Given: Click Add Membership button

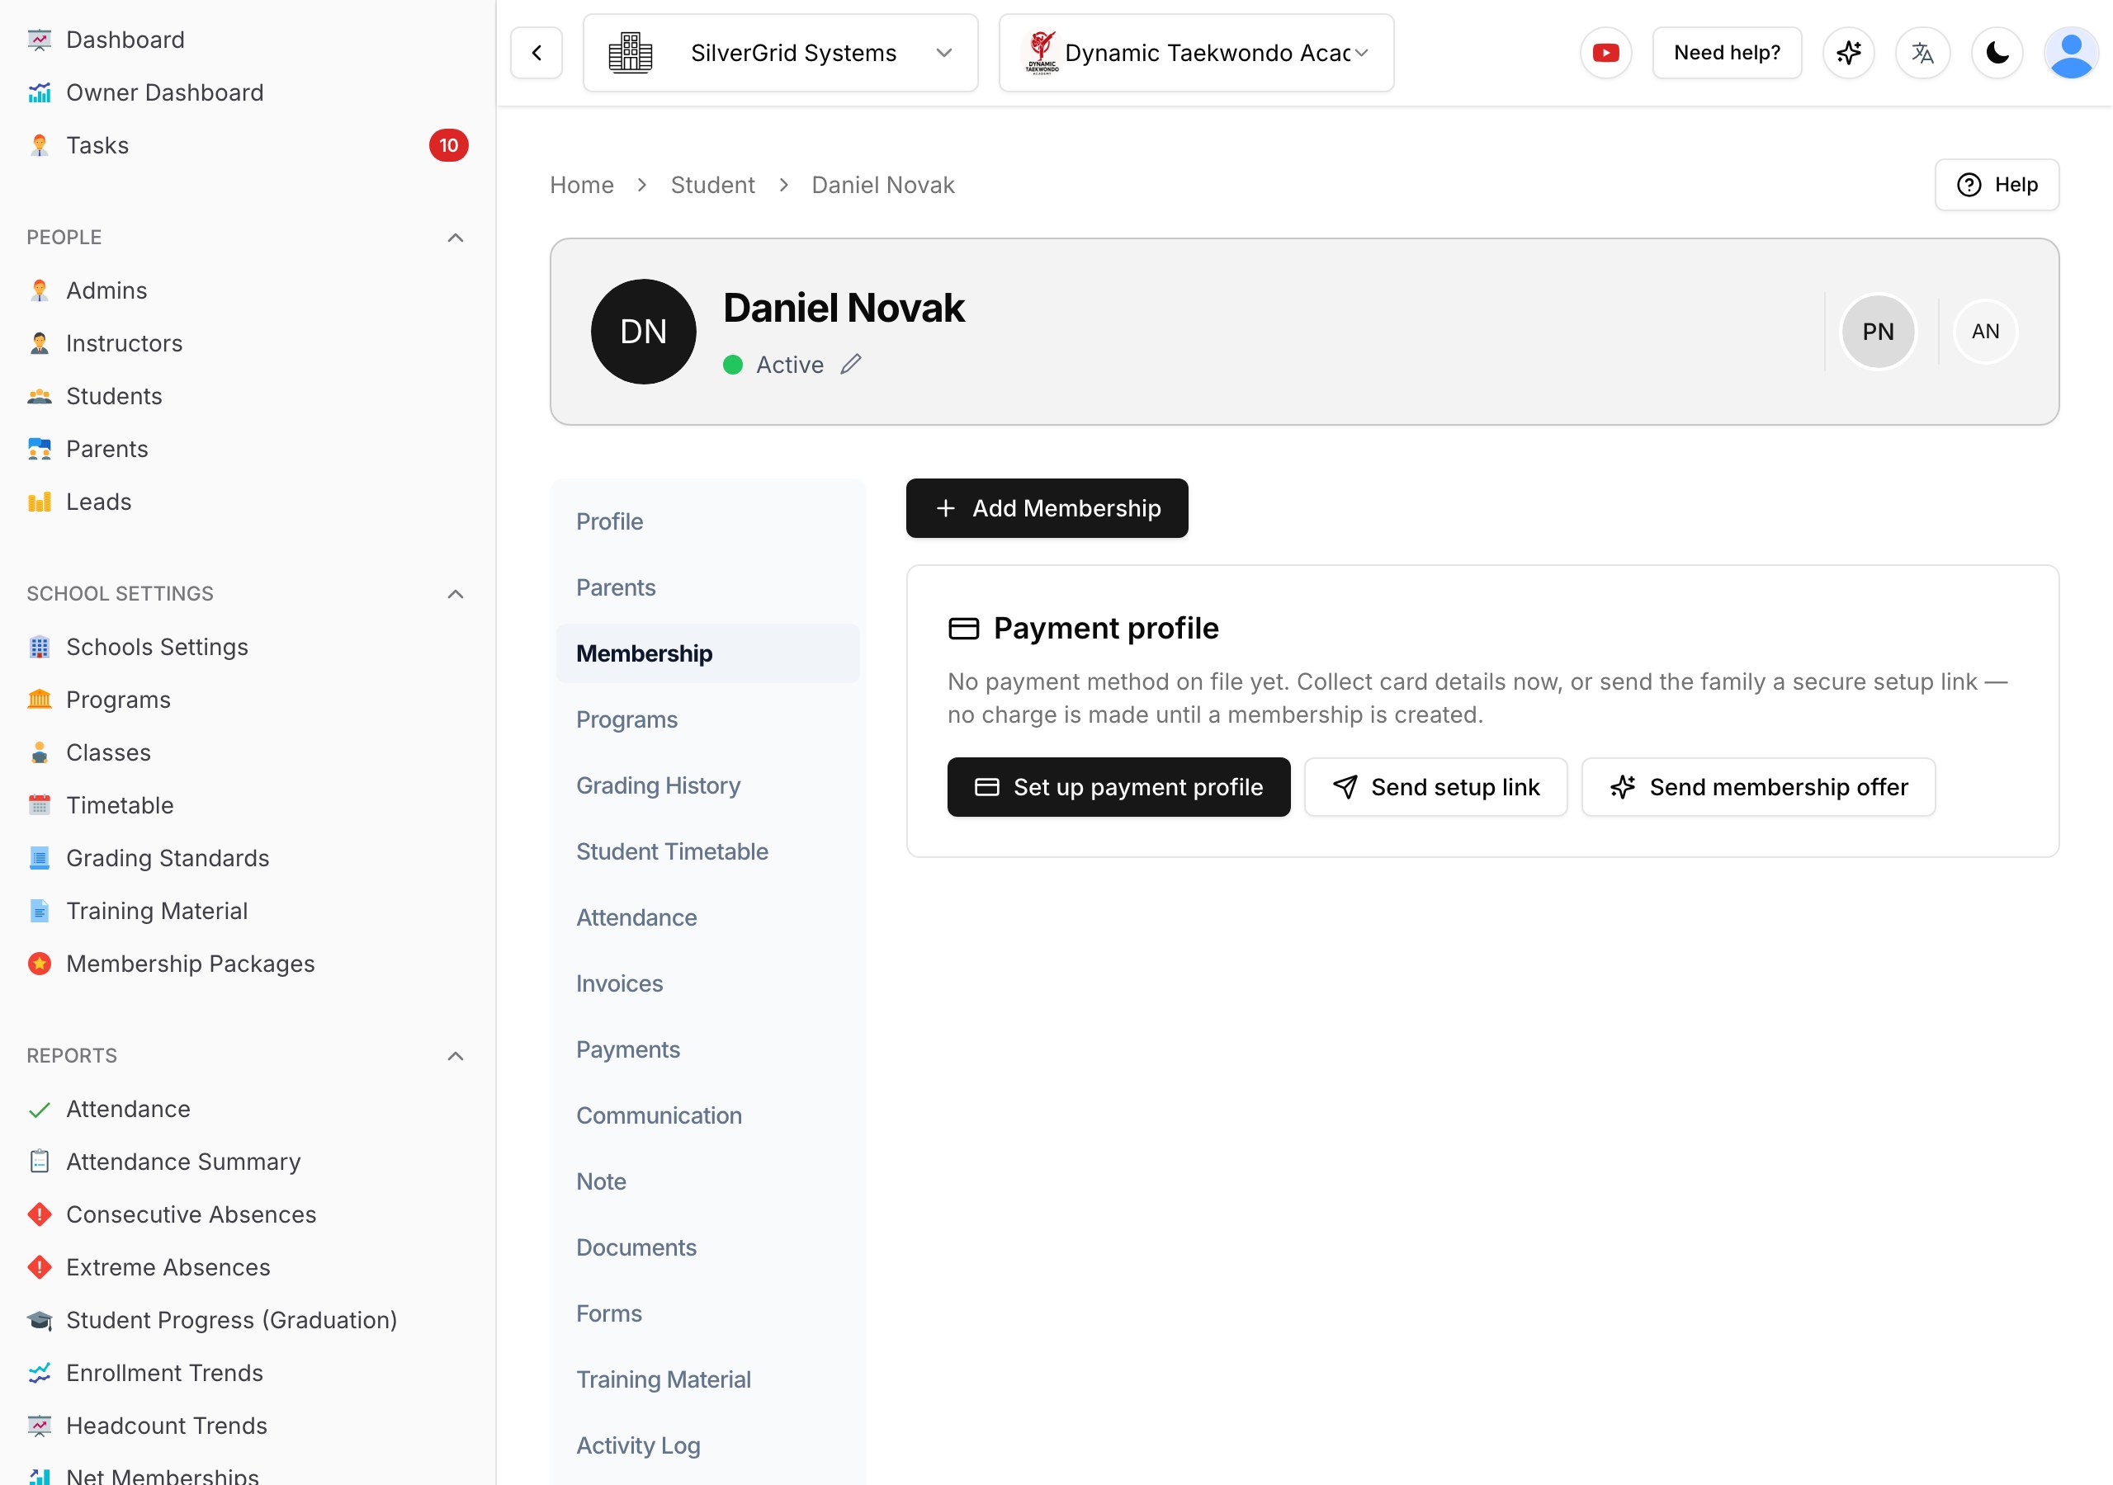Looking at the screenshot, I should tap(1047, 509).
